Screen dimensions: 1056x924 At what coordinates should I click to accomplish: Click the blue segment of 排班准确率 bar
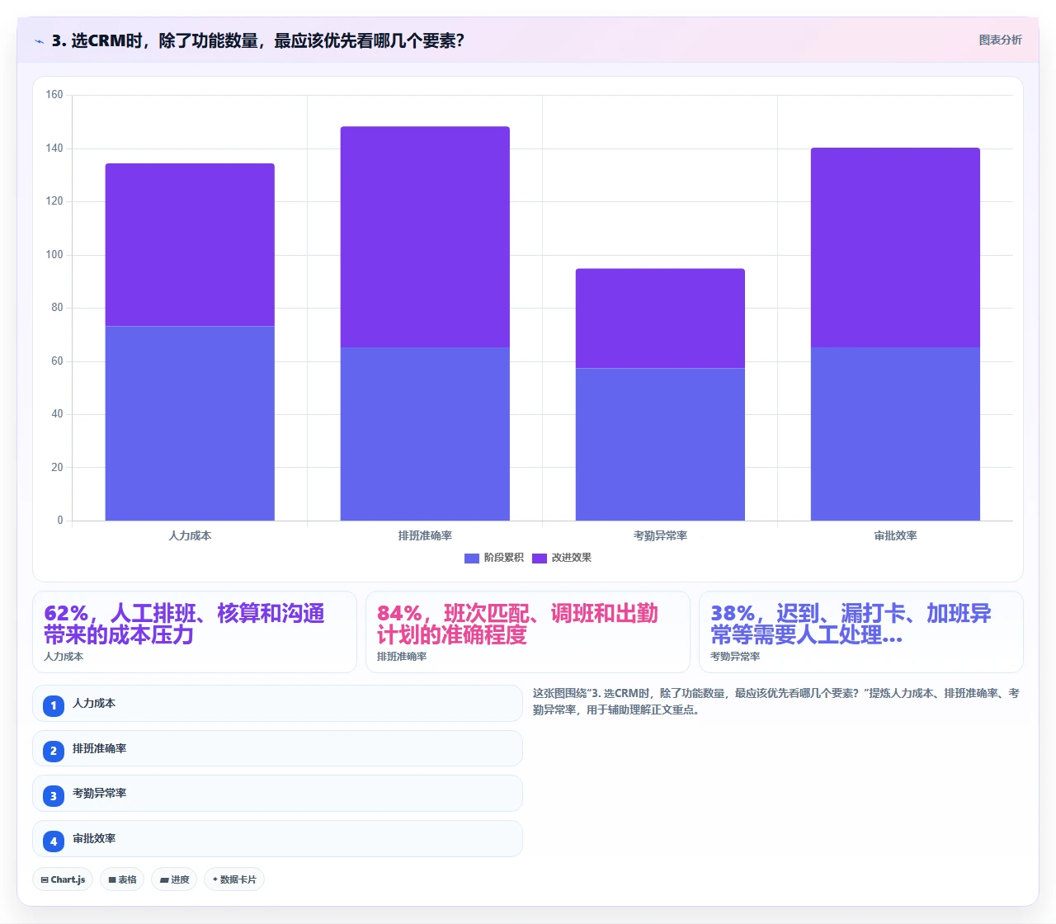point(425,434)
